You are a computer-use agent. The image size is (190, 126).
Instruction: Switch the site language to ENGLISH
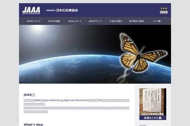(x=164, y=12)
